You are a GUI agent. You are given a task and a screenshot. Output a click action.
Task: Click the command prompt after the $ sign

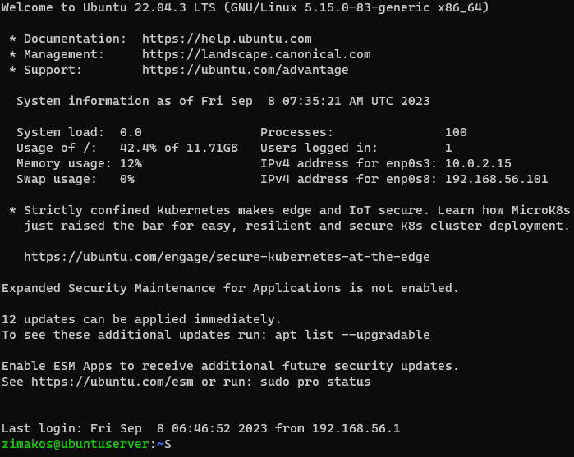click(x=177, y=444)
